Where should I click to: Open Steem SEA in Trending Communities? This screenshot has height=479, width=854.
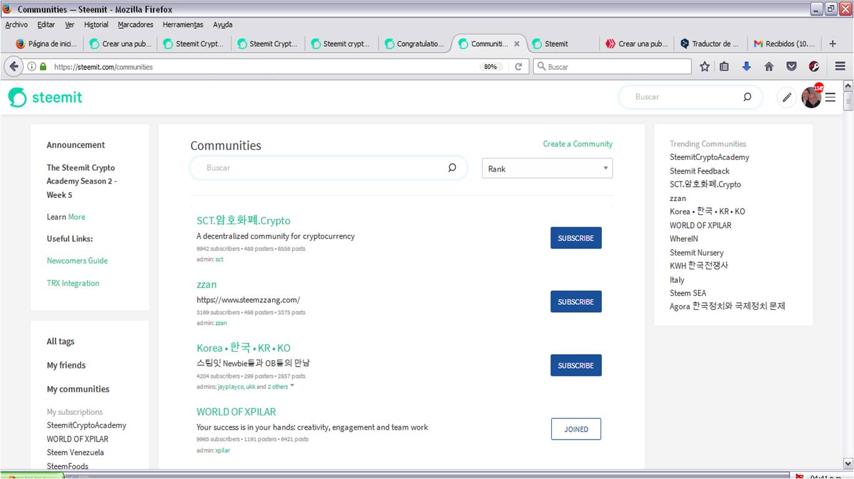click(688, 293)
